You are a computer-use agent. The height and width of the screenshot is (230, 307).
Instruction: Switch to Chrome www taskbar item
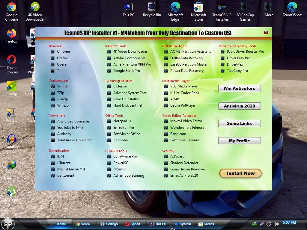click(x=85, y=224)
